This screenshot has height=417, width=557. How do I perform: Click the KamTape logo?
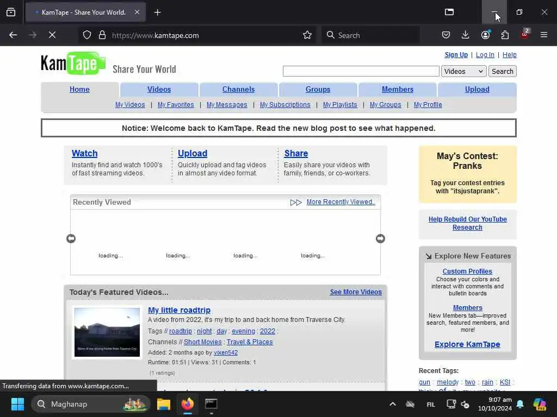tap(73, 64)
